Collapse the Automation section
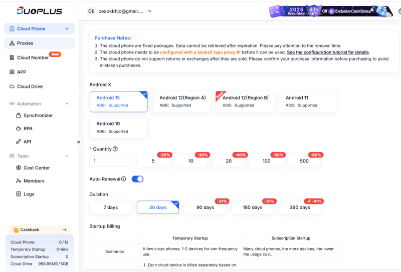 pyautogui.click(x=67, y=104)
